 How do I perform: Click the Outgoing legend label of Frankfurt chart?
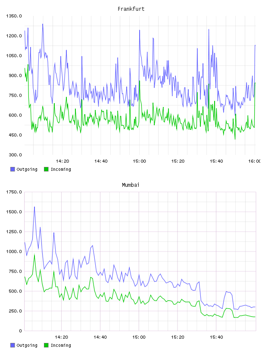[x=27, y=170]
